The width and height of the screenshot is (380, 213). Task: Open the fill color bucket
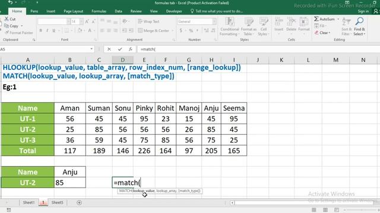point(80,30)
